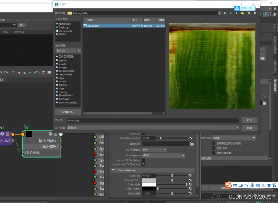This screenshot has width=278, height=203.
Task: Click the black thumbnail on file1 node
Action: 29,134
